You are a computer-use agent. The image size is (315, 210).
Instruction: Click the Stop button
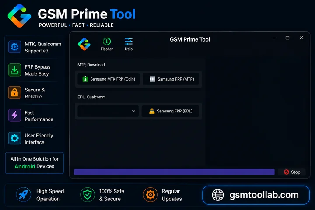tap(292, 172)
